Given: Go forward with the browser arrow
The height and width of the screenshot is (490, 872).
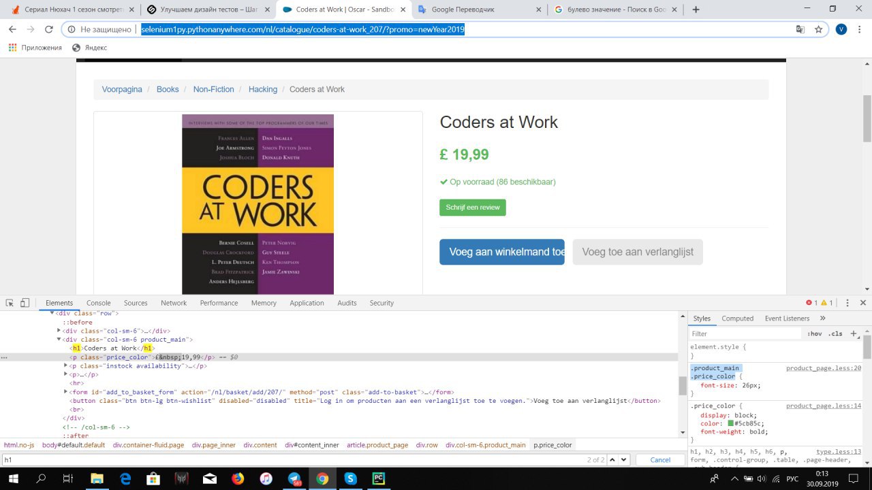Looking at the screenshot, I should coord(31,29).
